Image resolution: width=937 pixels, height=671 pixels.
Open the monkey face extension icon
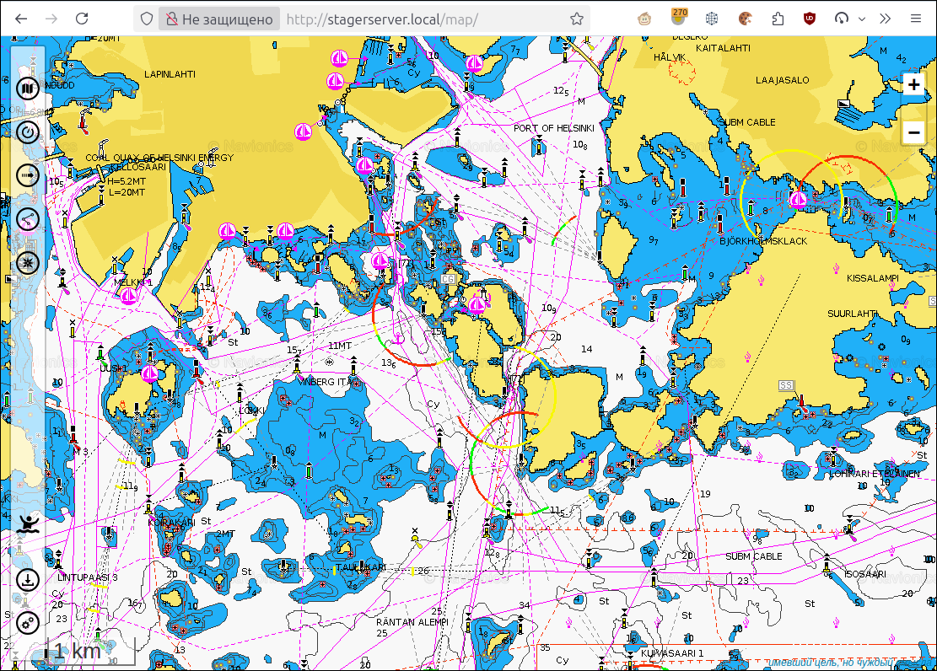(644, 19)
